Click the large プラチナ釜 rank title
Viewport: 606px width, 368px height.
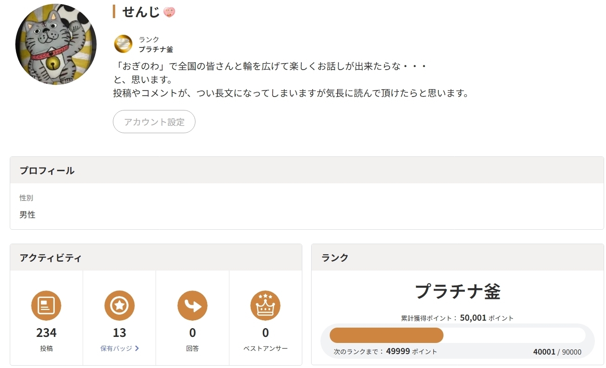(457, 291)
